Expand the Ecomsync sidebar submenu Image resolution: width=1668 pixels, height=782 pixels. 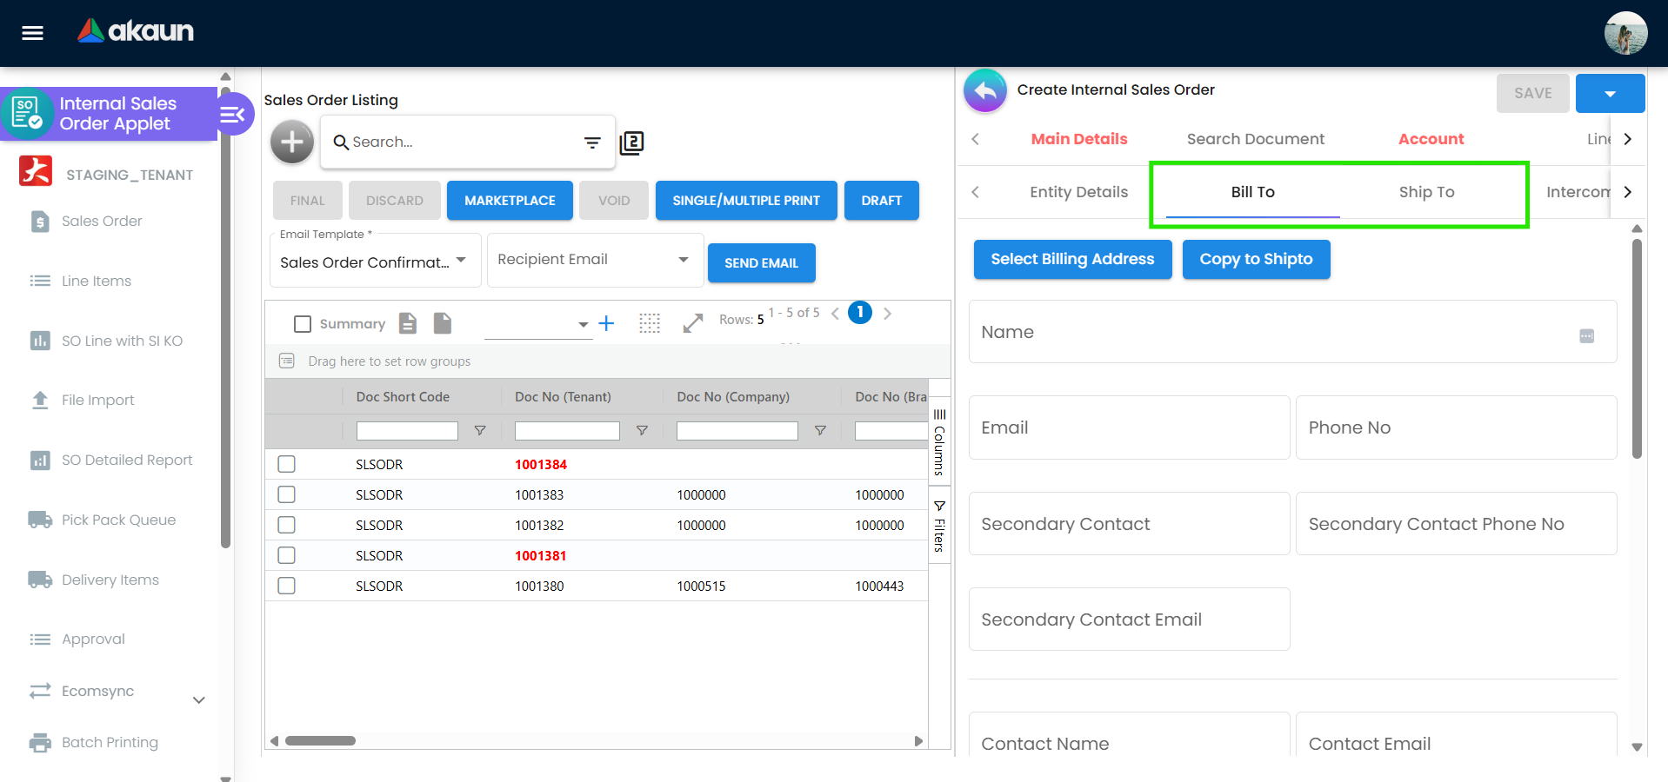198,699
